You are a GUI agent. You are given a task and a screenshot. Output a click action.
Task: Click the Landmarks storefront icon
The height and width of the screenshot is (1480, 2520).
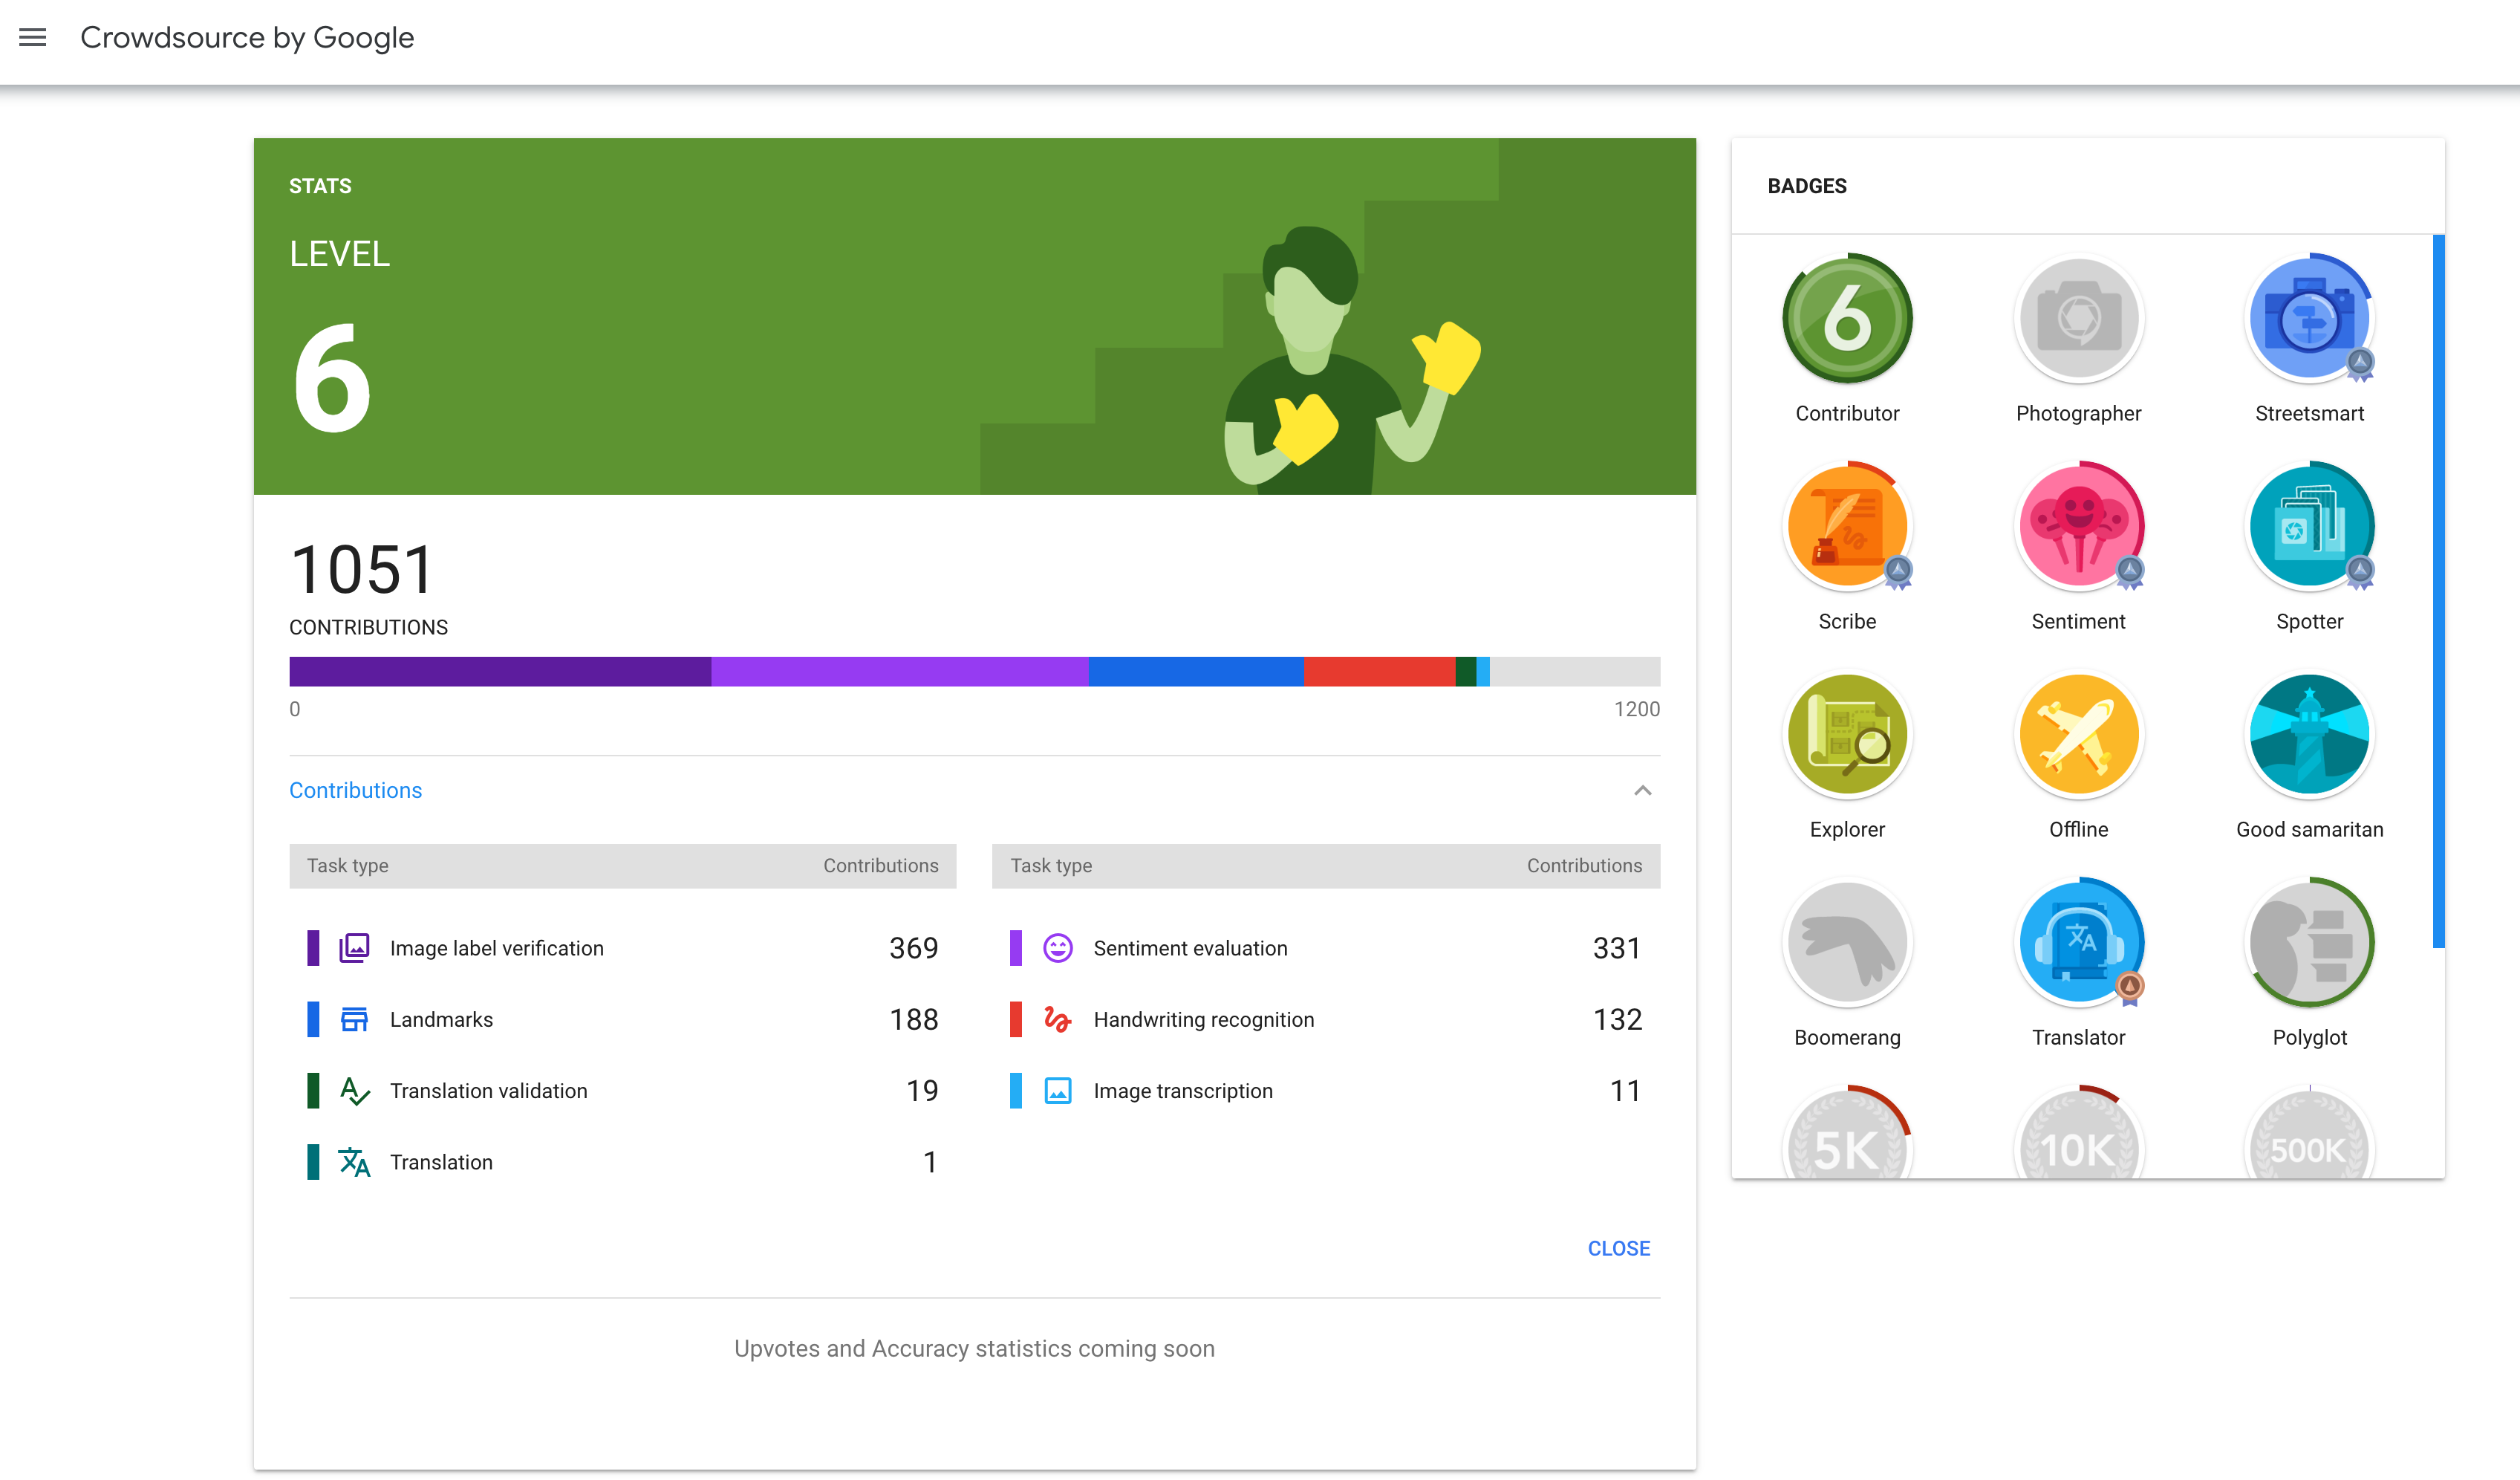354,1019
